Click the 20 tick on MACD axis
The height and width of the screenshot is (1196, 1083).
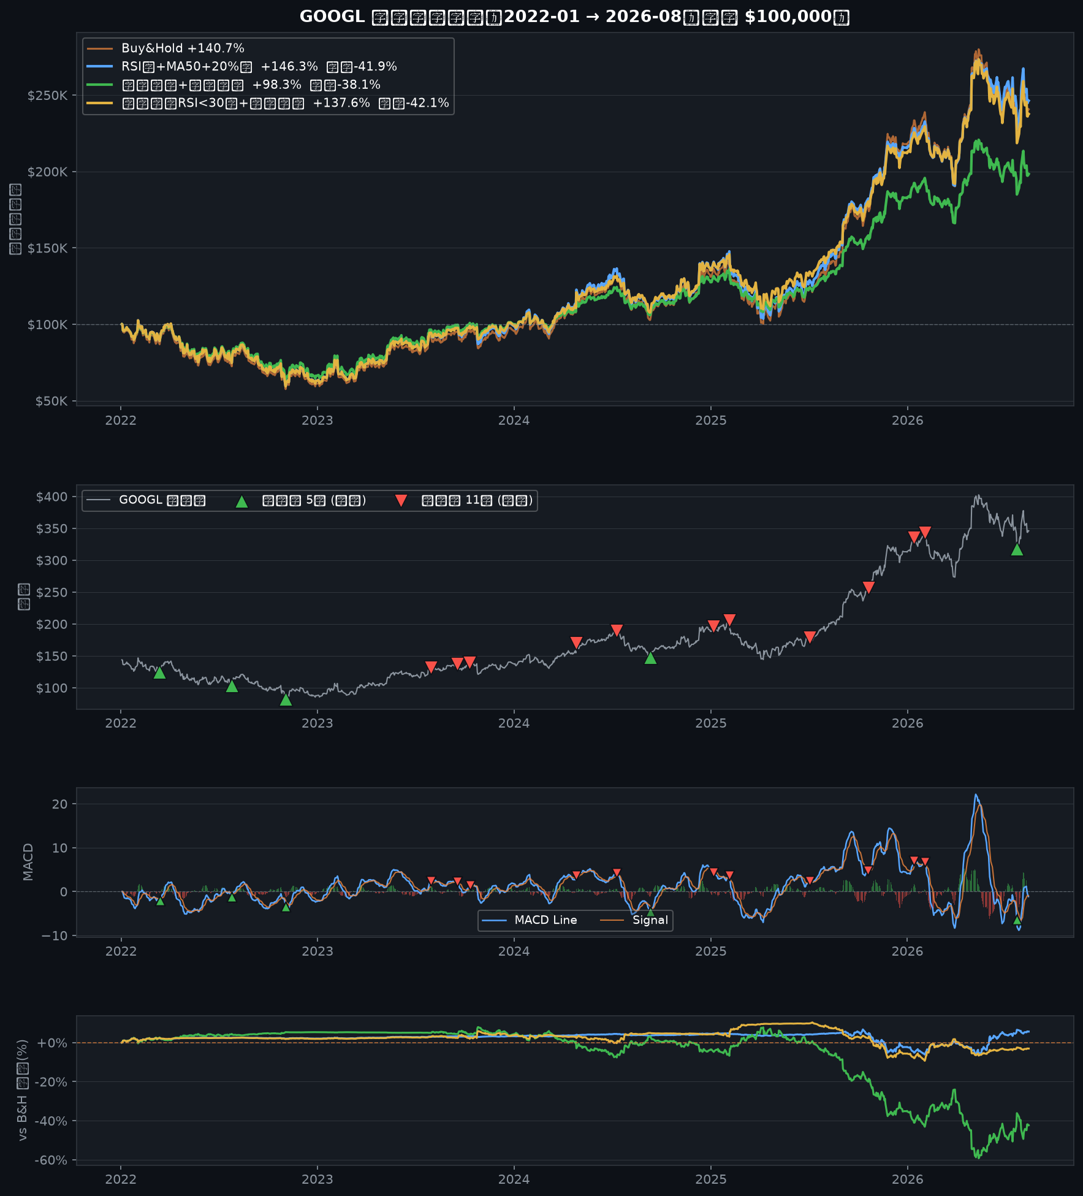(x=60, y=804)
